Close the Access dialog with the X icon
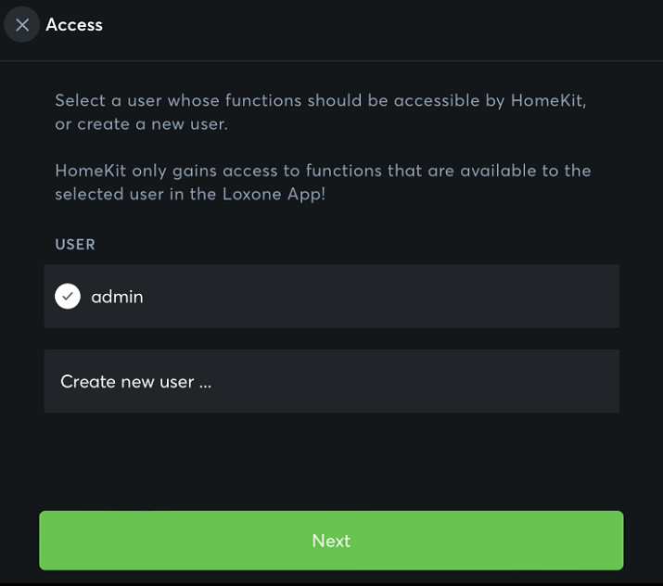This screenshot has width=663, height=586. click(22, 25)
